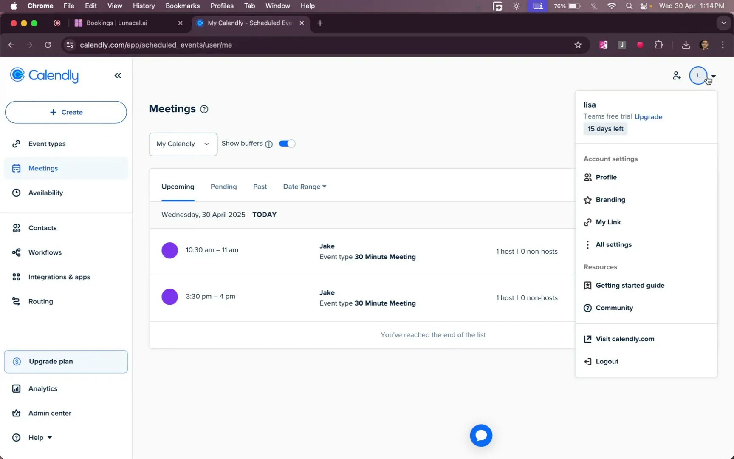Open a new browser tab
Viewport: 734px width, 459px height.
click(320, 23)
